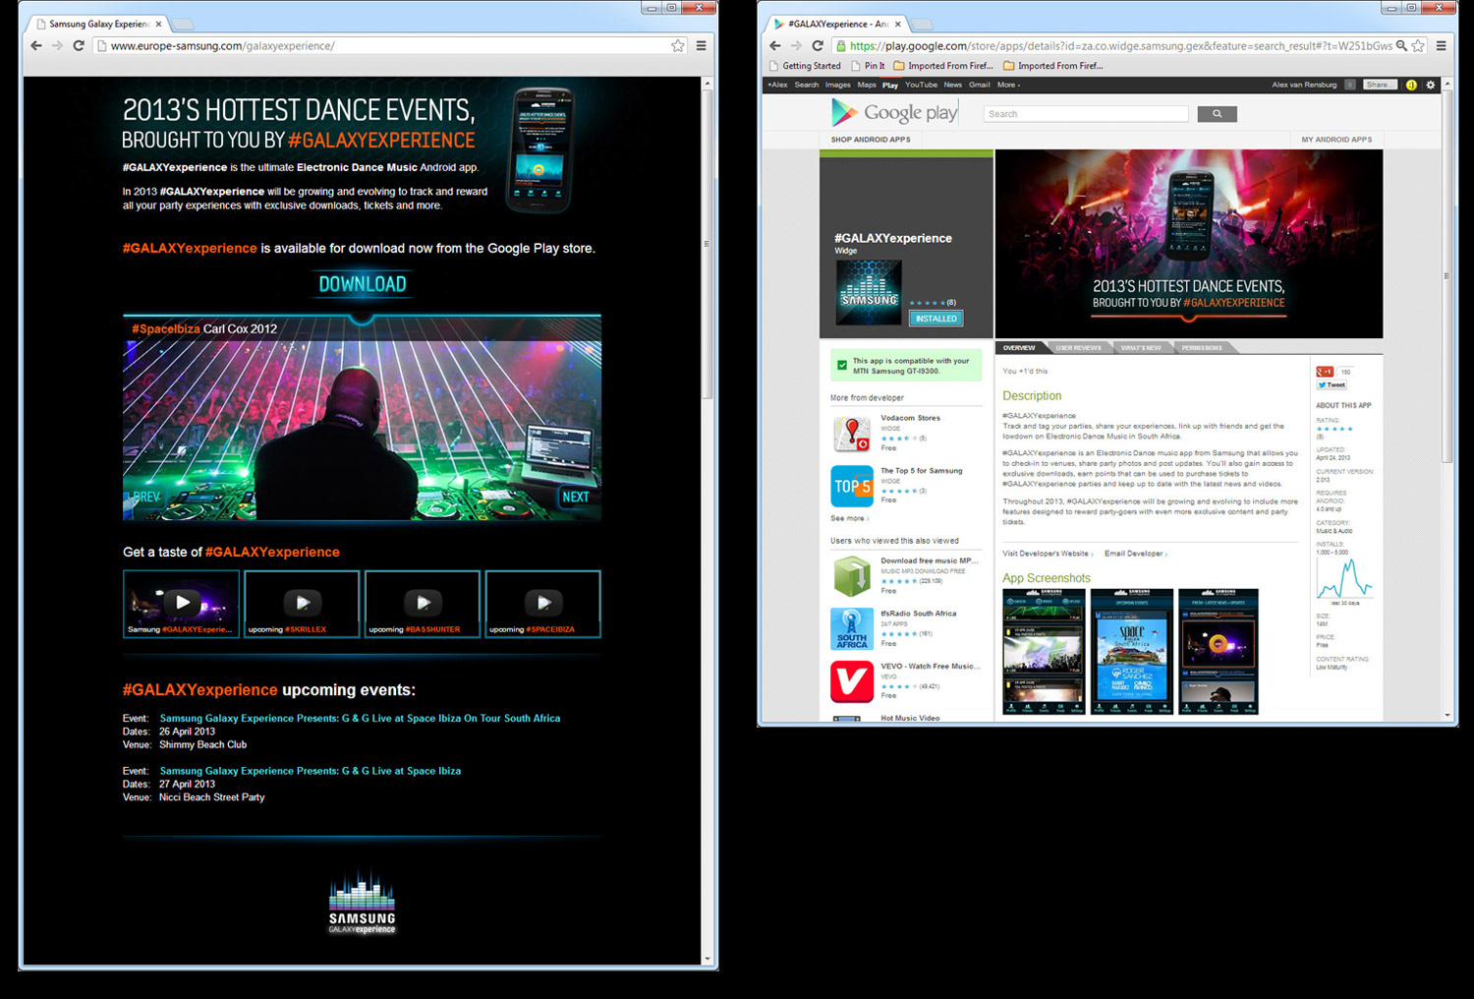Open the Space Ibiza On Tour South Africa event link
Image resolution: width=1474 pixels, height=999 pixels.
(360, 718)
